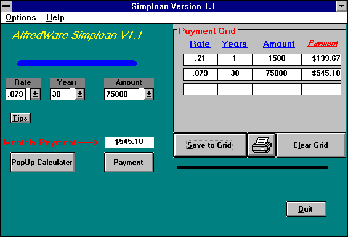
Task: Click the Amount column header link
Action: pyautogui.click(x=279, y=44)
